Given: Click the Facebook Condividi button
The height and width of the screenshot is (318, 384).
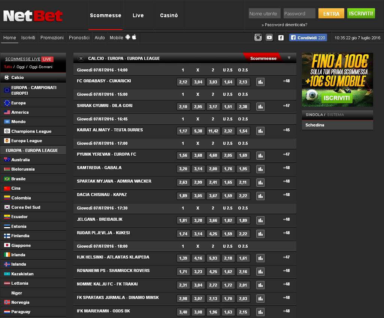Looking at the screenshot, I should (308, 38).
